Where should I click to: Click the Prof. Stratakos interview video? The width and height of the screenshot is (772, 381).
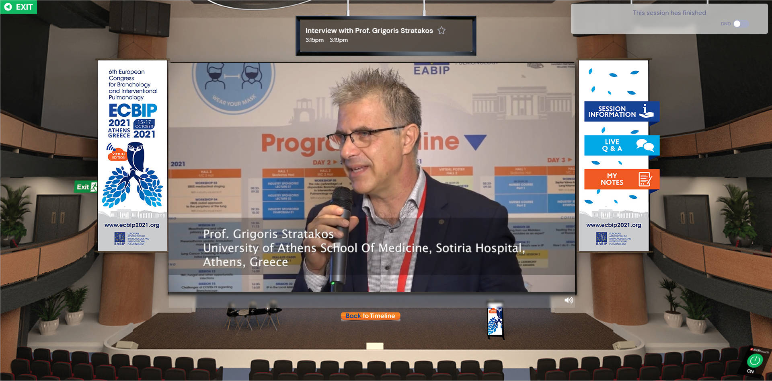(372, 177)
